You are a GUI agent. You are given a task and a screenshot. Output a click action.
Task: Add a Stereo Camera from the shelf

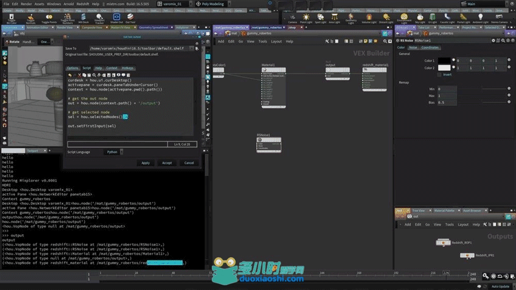(x=499, y=19)
